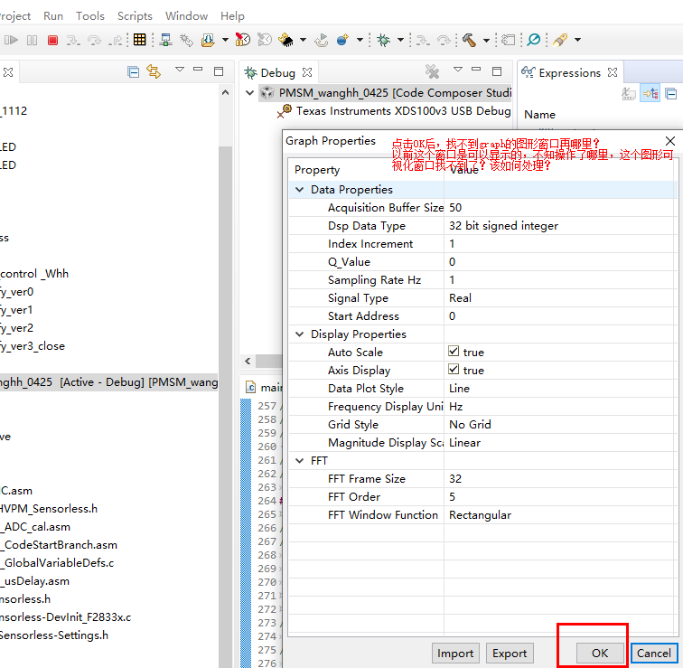Click the green bug Debug toolbar icon
683x668 pixels.
pos(384,40)
